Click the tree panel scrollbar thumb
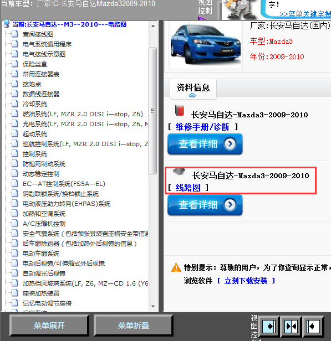This screenshot has height=341, width=331. (x=153, y=111)
